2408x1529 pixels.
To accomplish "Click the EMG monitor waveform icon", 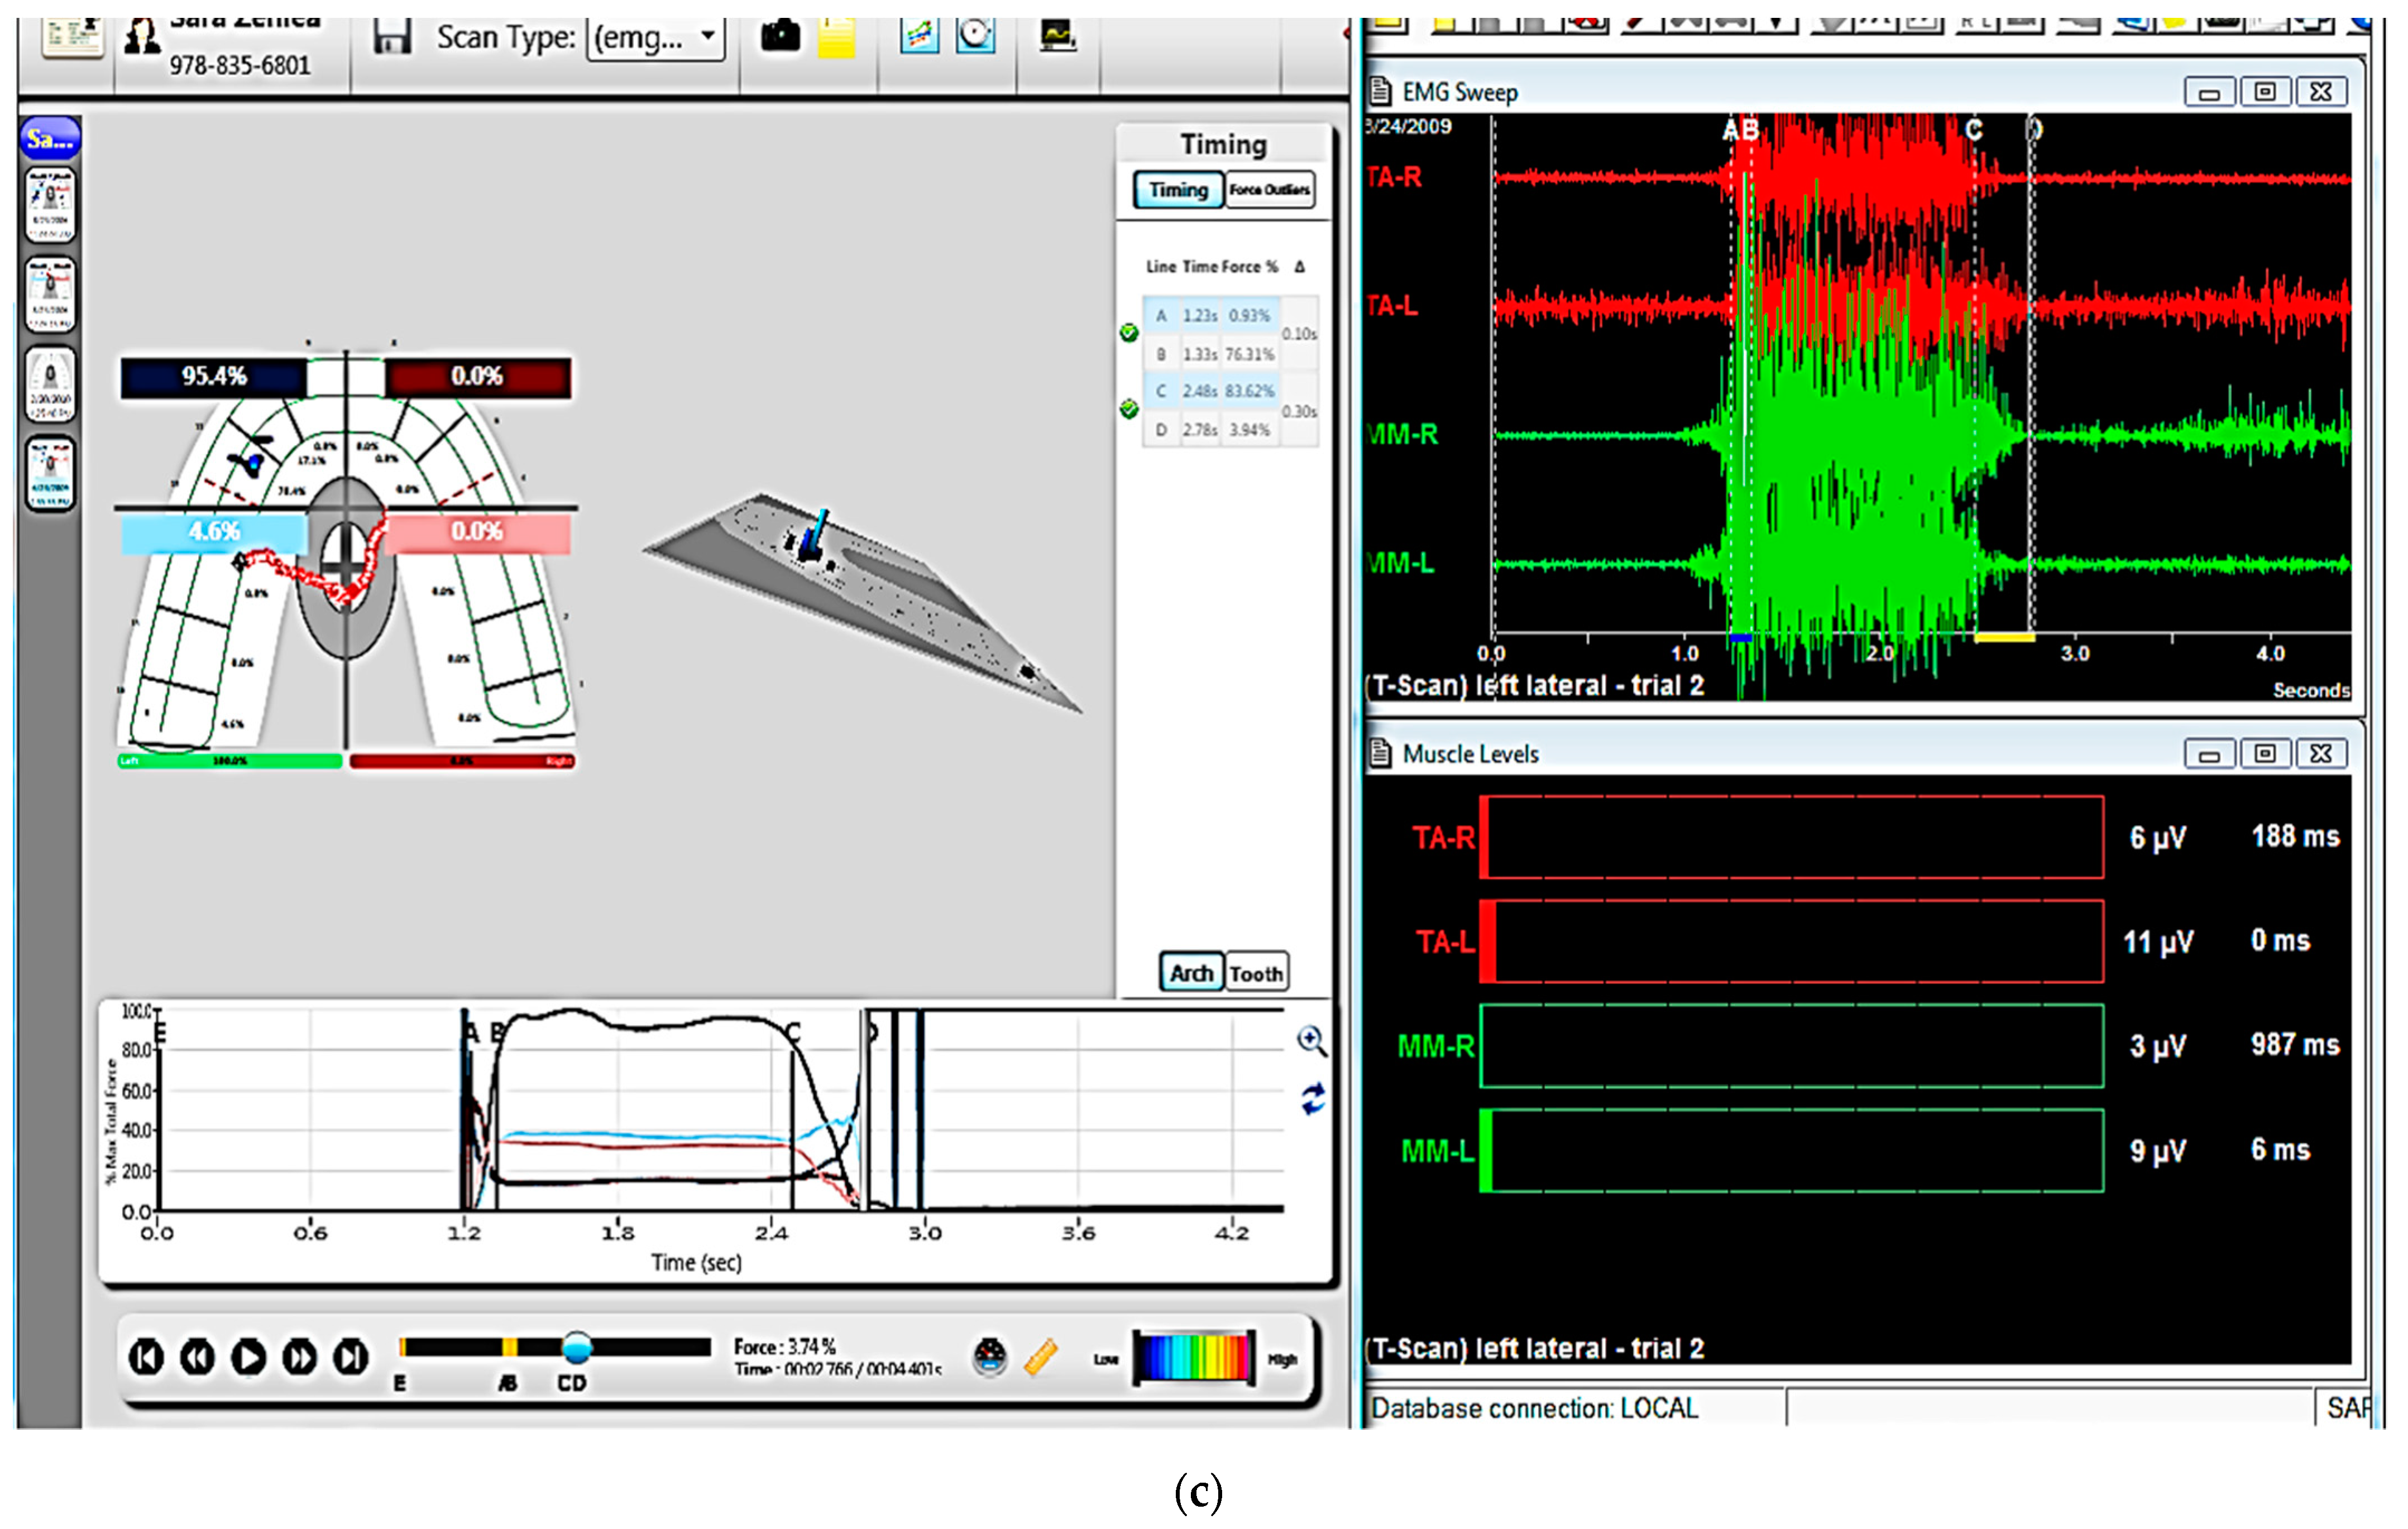I will click(1058, 36).
